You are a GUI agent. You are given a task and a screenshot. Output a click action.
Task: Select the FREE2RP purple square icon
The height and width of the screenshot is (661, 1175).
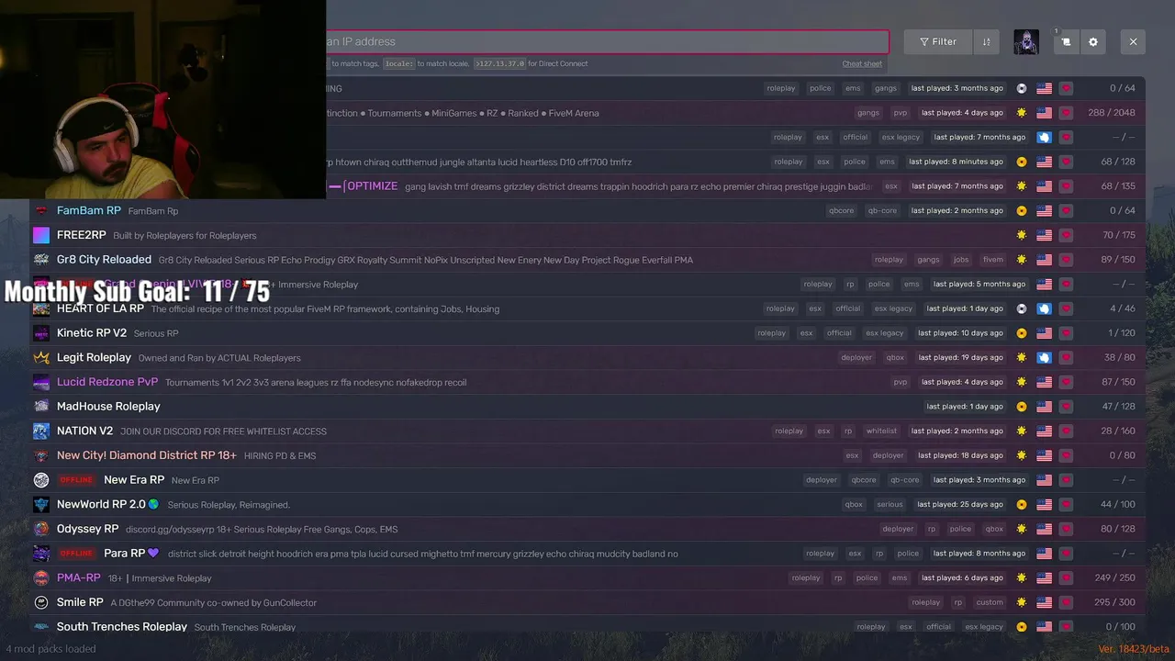coord(41,235)
